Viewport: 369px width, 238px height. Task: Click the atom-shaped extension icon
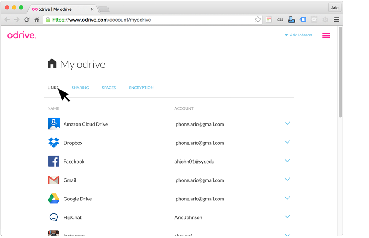pyautogui.click(x=314, y=20)
